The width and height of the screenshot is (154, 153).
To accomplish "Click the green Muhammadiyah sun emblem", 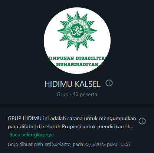I will [x=77, y=31].
